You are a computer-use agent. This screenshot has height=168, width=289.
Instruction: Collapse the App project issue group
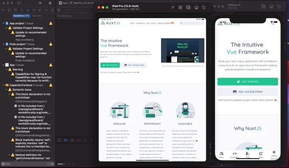3,23
